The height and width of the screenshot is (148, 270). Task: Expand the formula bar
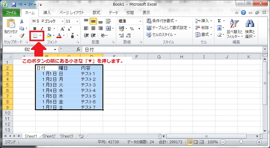(x=265, y=49)
